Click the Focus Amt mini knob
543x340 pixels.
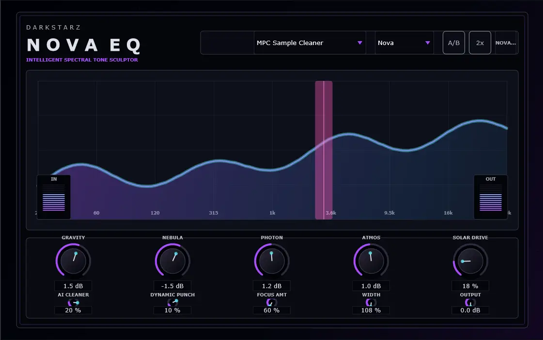[272, 303]
